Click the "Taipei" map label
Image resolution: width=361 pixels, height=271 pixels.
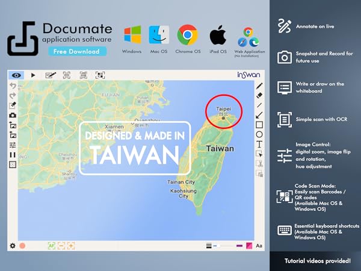point(223,109)
